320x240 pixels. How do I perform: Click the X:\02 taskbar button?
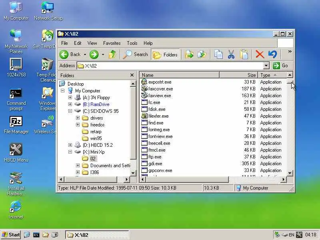pos(97,235)
